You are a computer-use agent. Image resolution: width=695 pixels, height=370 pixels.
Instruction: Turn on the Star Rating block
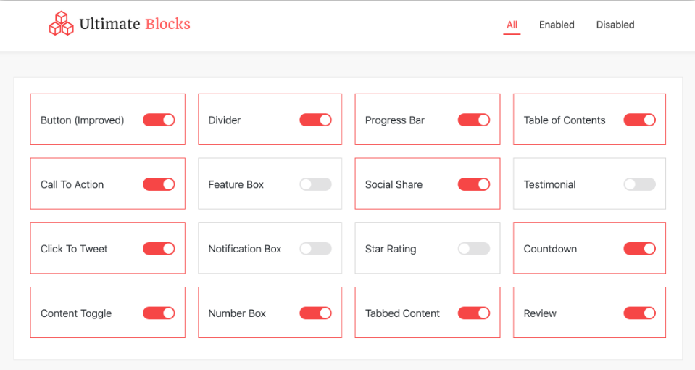474,248
